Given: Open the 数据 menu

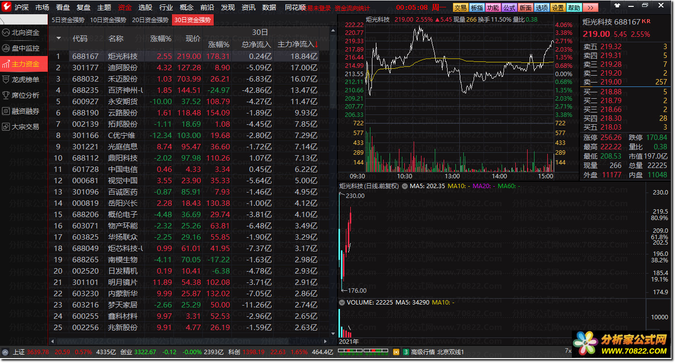Looking at the screenshot, I should click(269, 7).
